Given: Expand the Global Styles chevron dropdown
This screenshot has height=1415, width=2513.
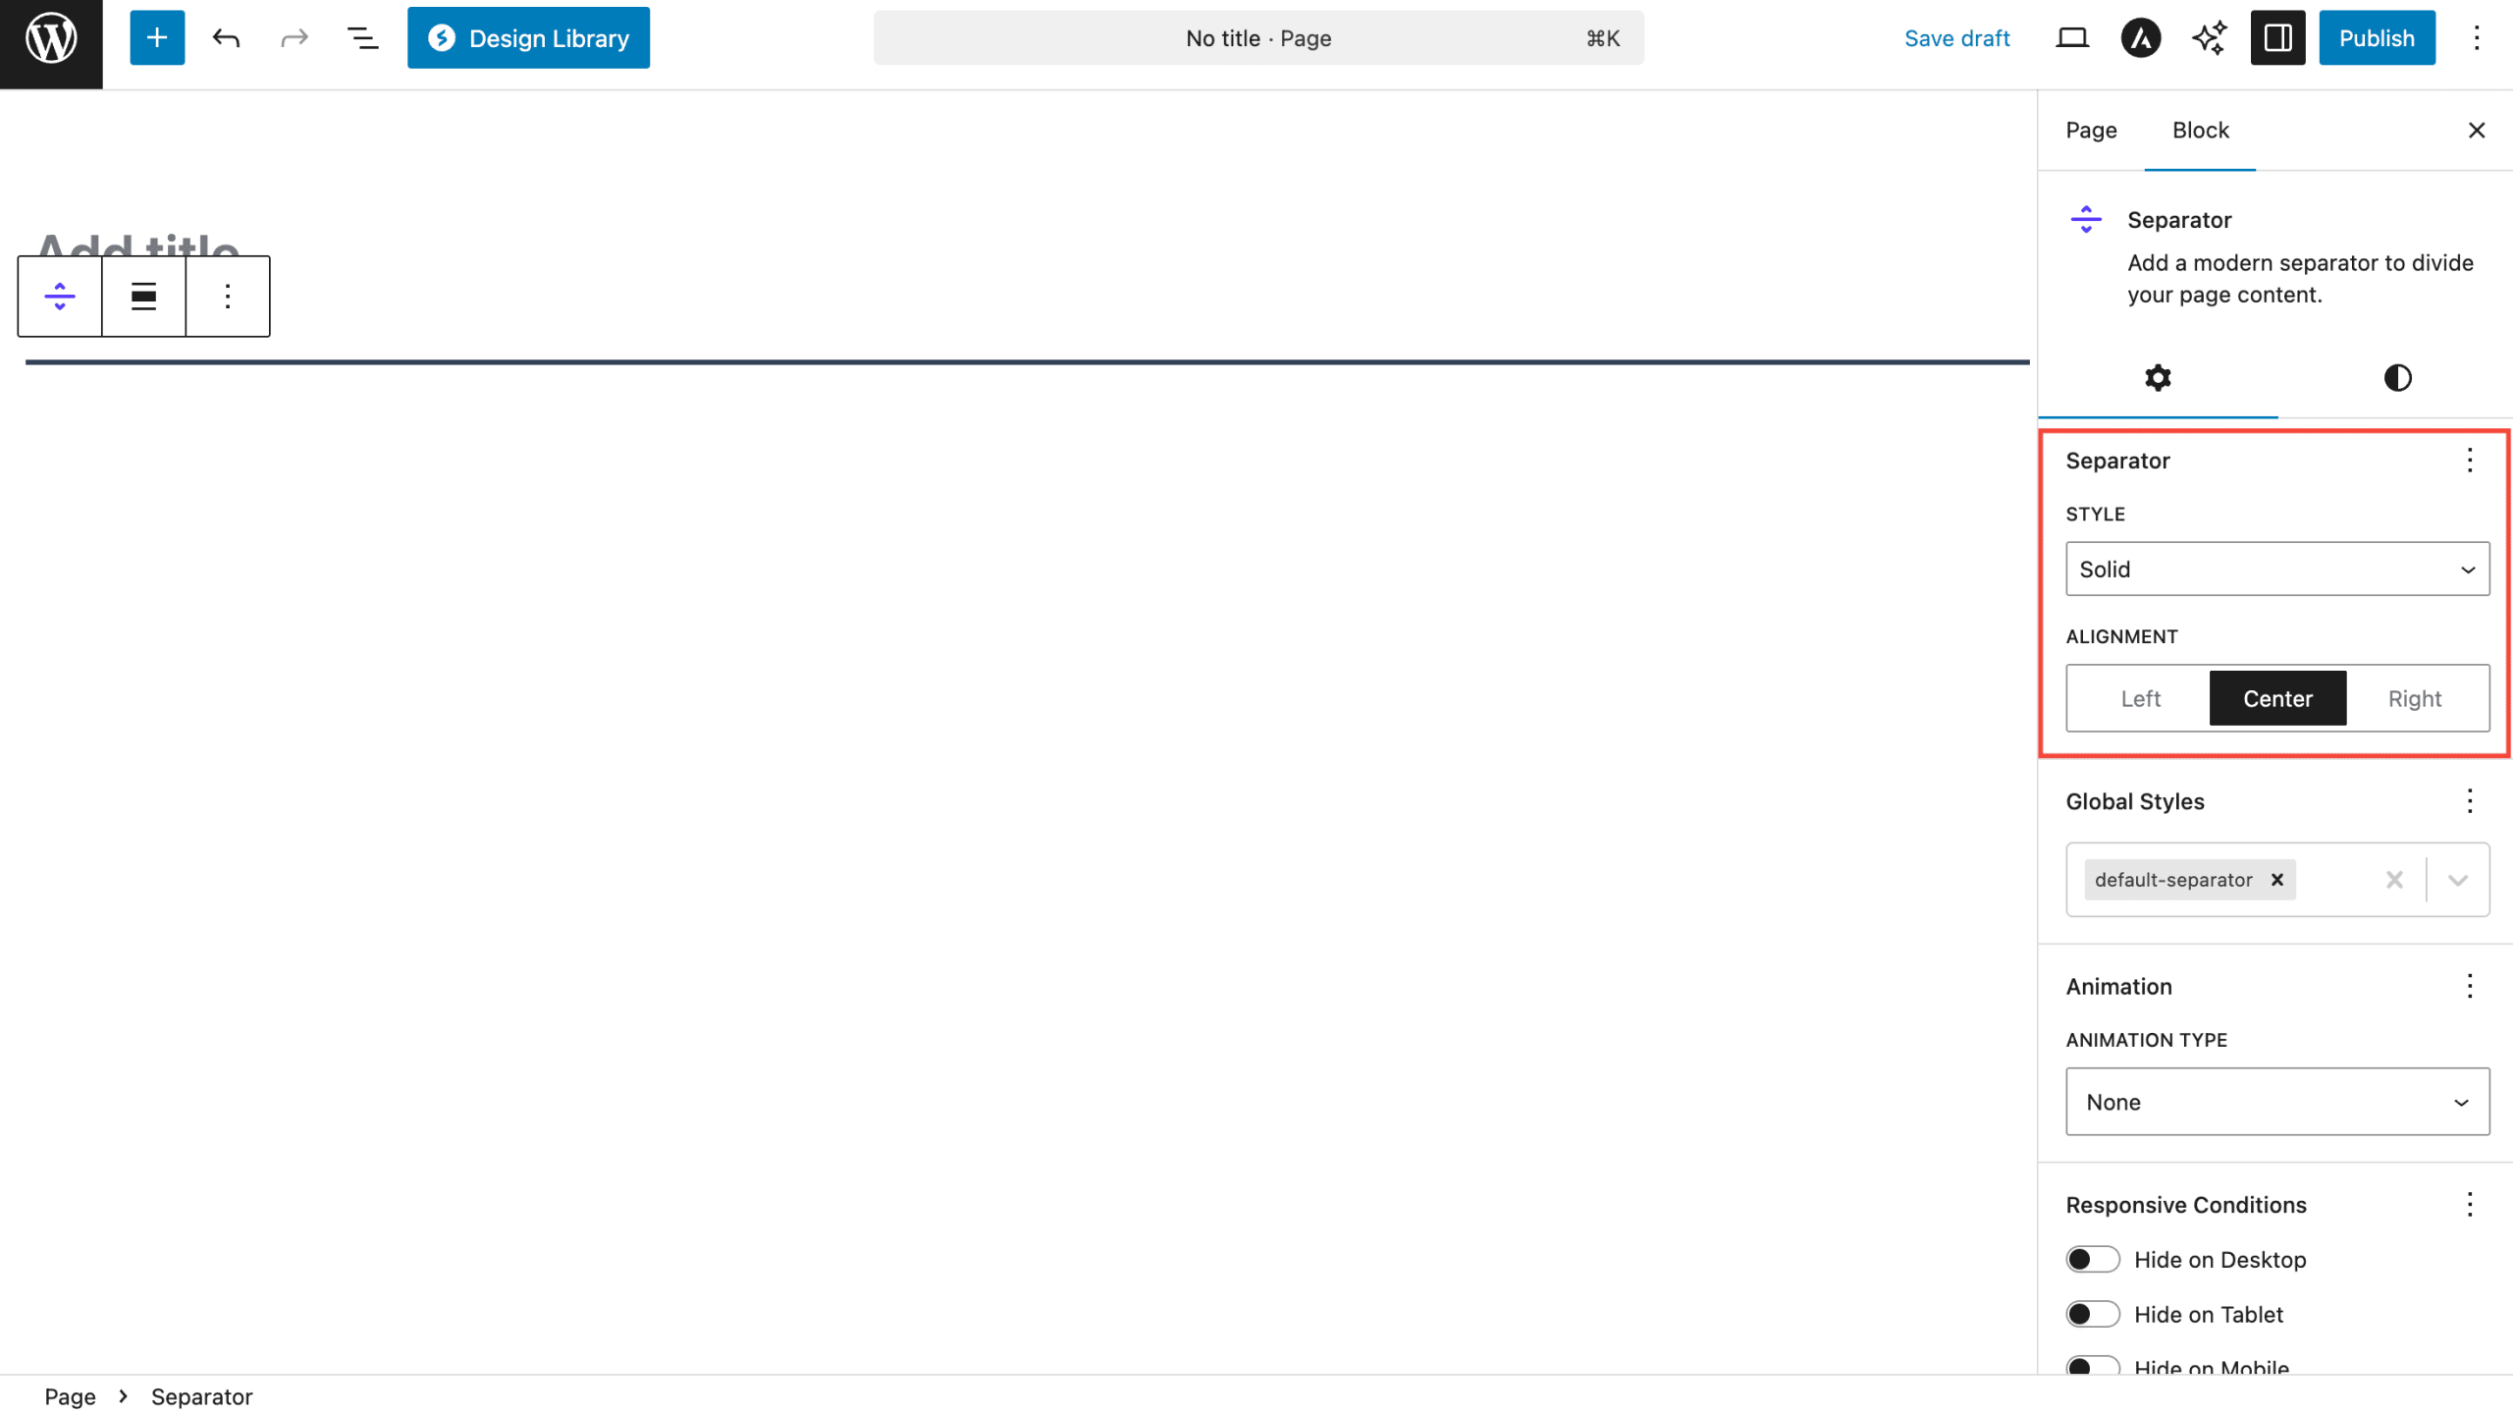Looking at the screenshot, I should click(x=2457, y=881).
